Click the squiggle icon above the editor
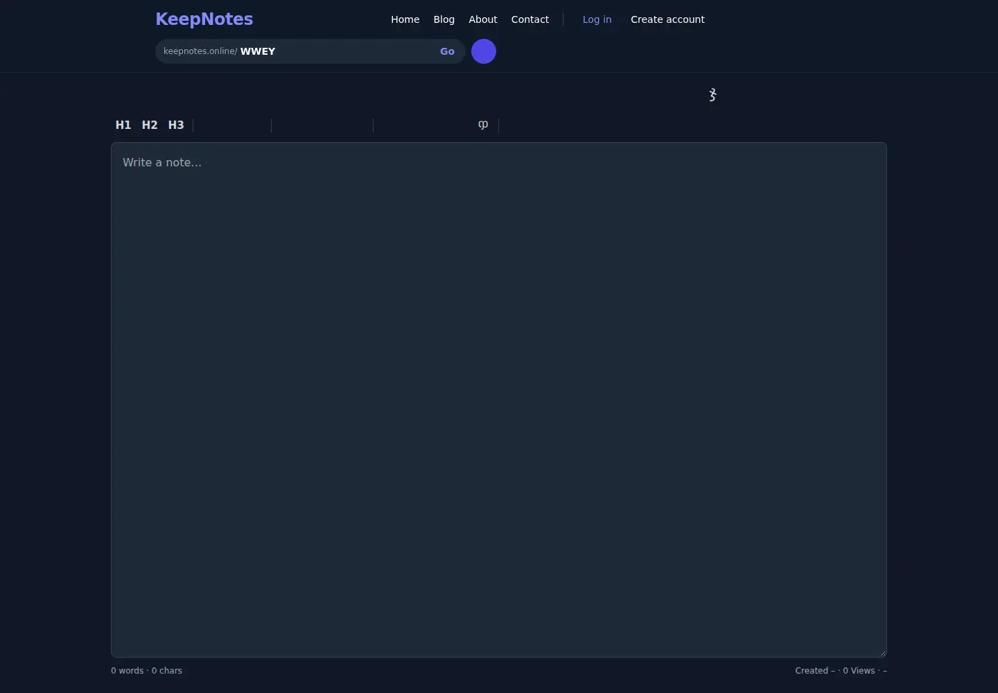Viewport: 998px width, 693px height. pos(712,95)
